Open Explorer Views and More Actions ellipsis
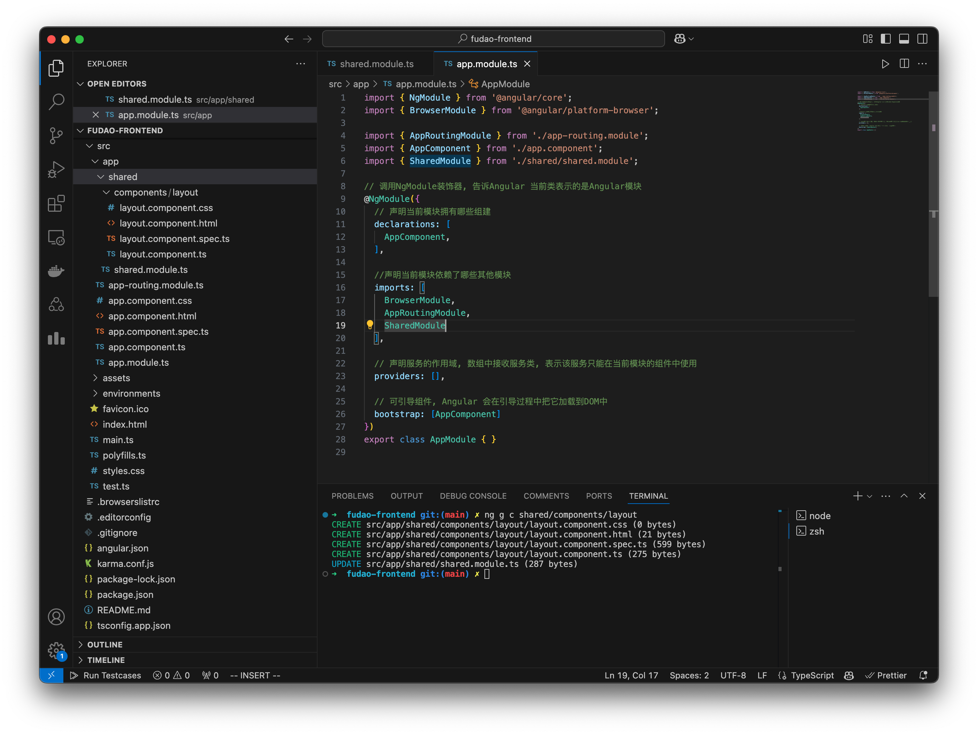 (x=301, y=64)
